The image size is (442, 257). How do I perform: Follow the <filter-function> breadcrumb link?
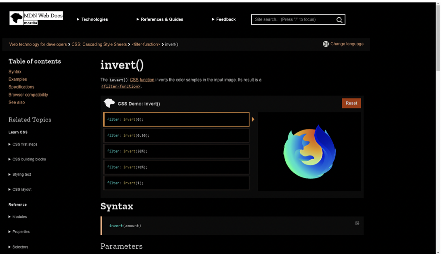coord(146,44)
